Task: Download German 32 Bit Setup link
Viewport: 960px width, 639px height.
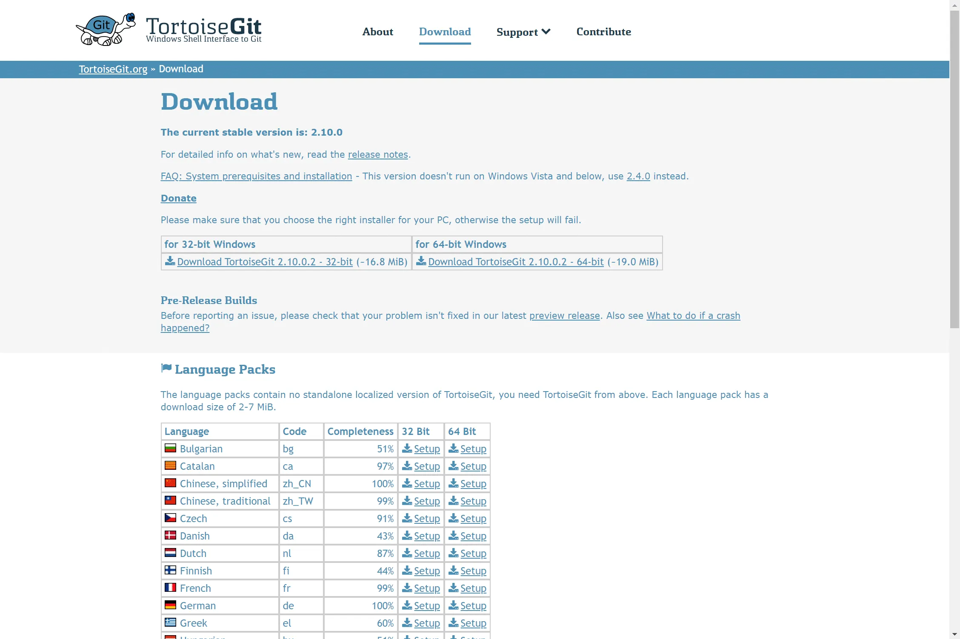Action: tap(427, 606)
